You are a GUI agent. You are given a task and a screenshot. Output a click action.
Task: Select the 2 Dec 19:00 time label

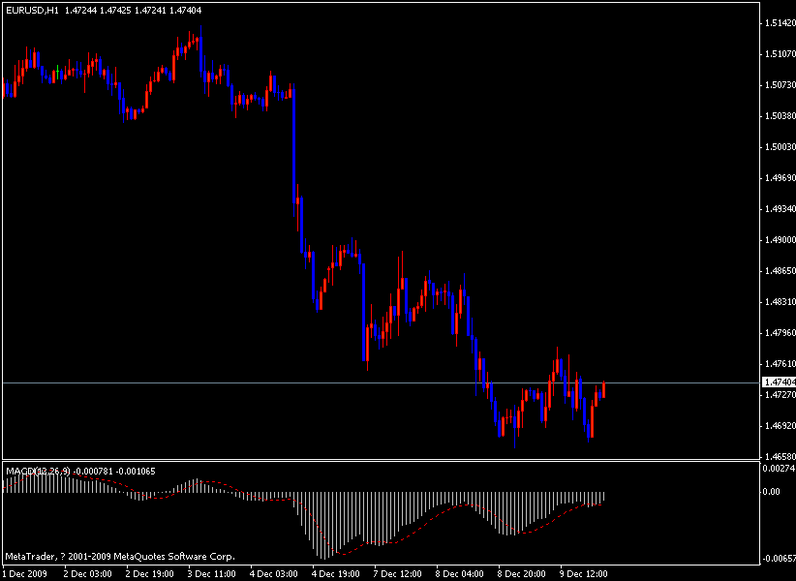(x=149, y=574)
